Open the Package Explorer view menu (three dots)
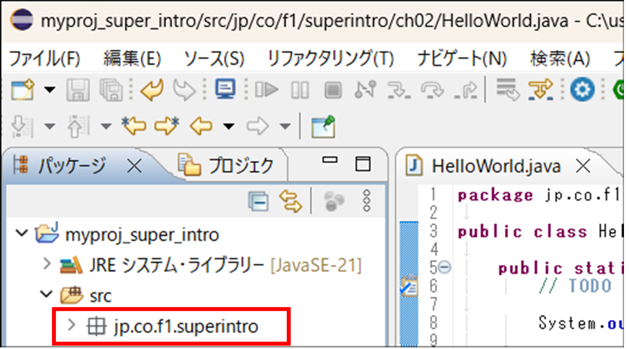Image resolution: width=629 pixels, height=349 pixels. (x=366, y=201)
